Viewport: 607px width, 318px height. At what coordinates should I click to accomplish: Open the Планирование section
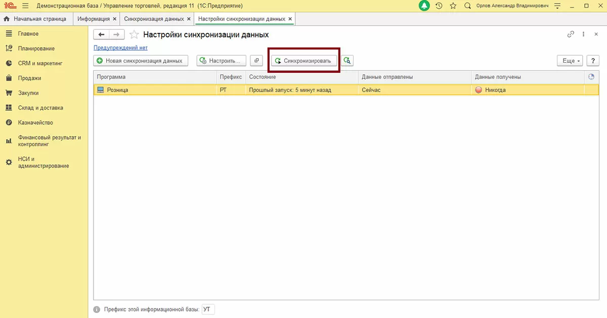click(36, 49)
